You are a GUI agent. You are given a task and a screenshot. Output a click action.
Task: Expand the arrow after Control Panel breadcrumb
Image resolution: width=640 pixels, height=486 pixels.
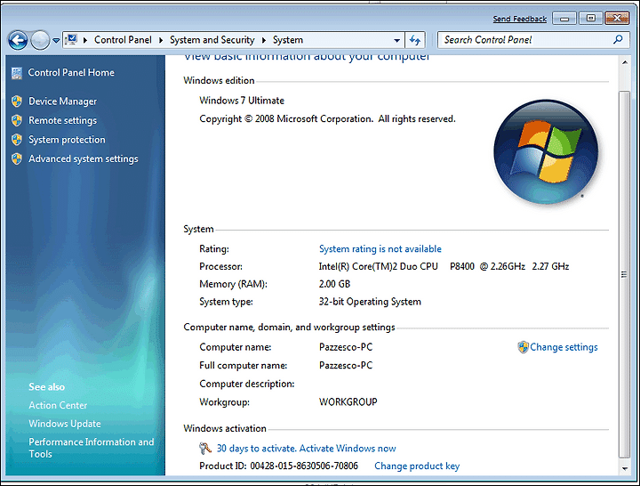160,40
